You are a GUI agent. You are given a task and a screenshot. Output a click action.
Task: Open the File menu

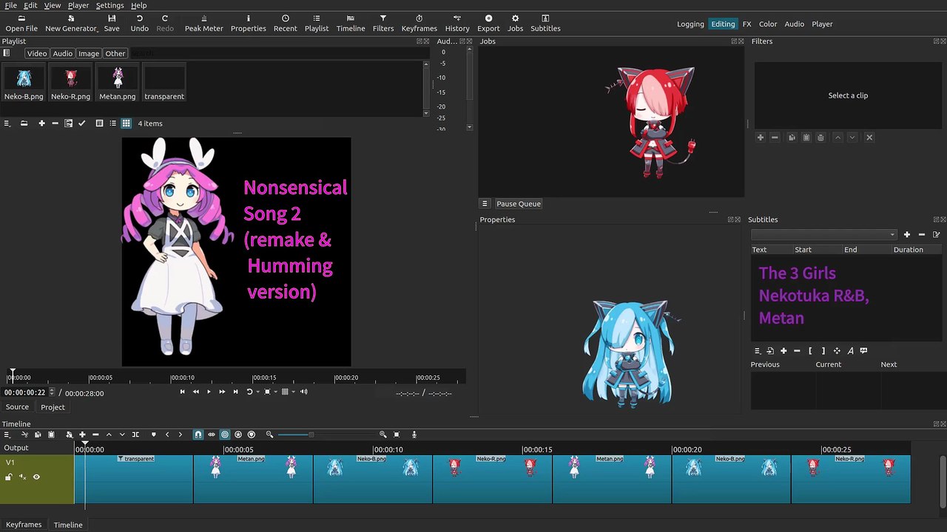11,5
